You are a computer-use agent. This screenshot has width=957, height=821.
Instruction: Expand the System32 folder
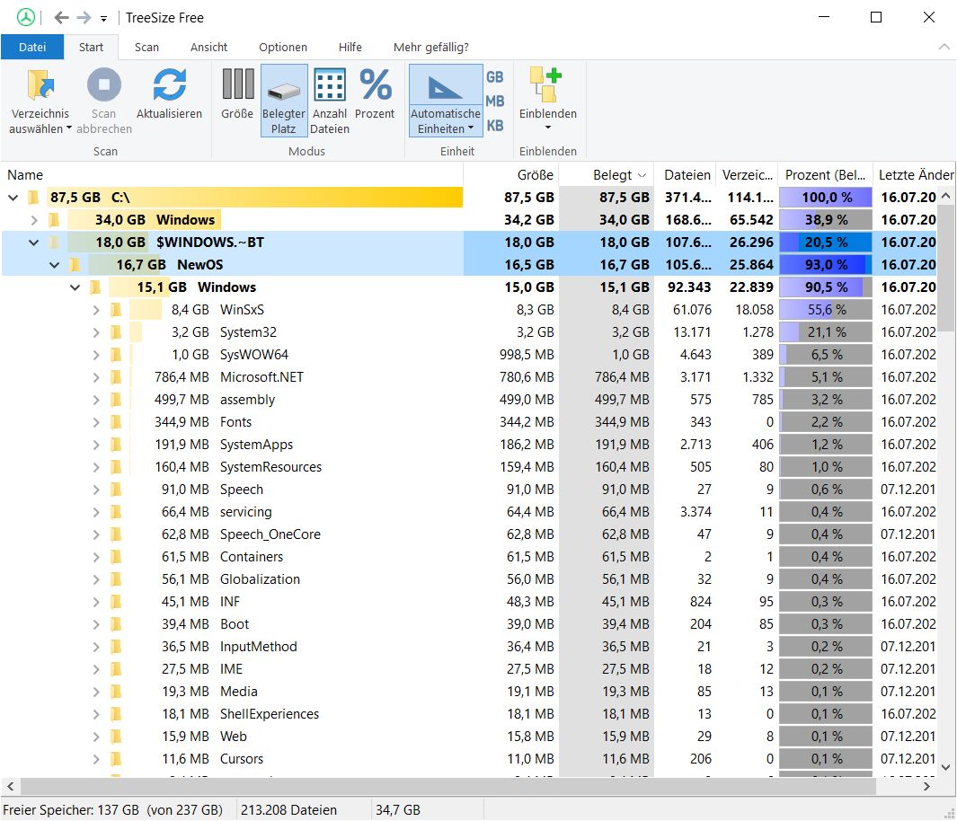tap(96, 332)
